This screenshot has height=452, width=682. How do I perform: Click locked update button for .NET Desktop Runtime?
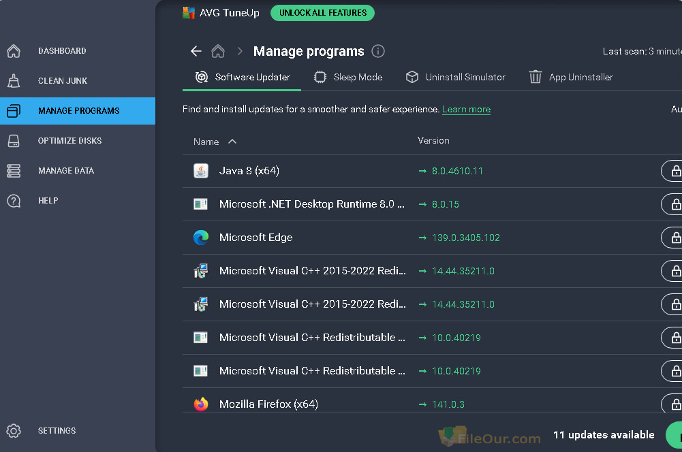coord(672,204)
